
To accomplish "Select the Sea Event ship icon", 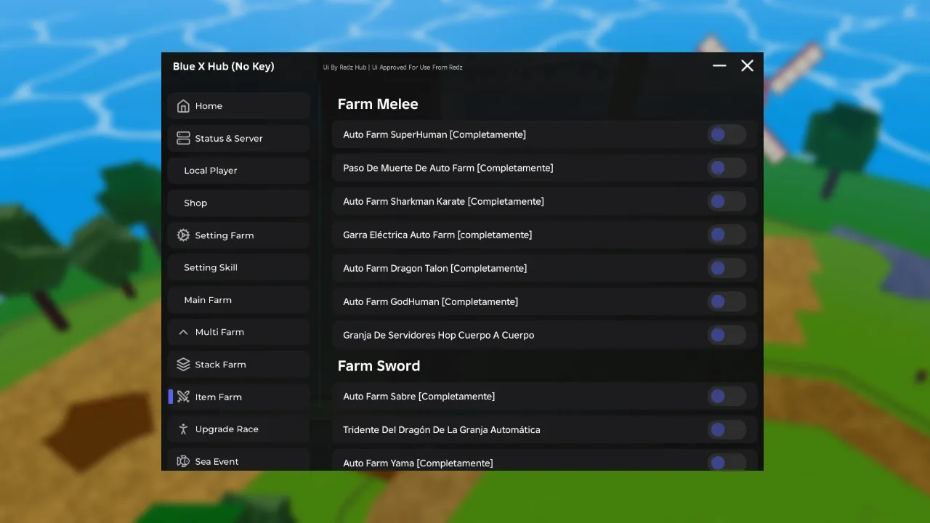I will pyautogui.click(x=183, y=461).
